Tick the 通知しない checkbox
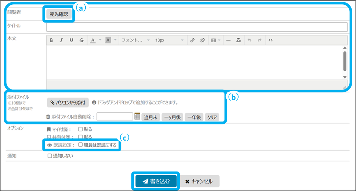 point(50,156)
